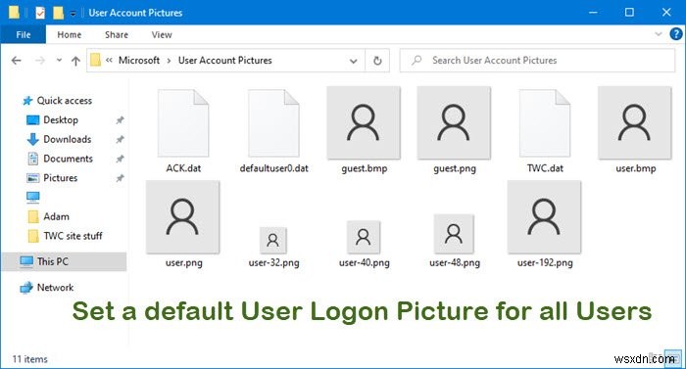Click the guest.bmp file name label
The image size is (686, 369).
pos(364,168)
